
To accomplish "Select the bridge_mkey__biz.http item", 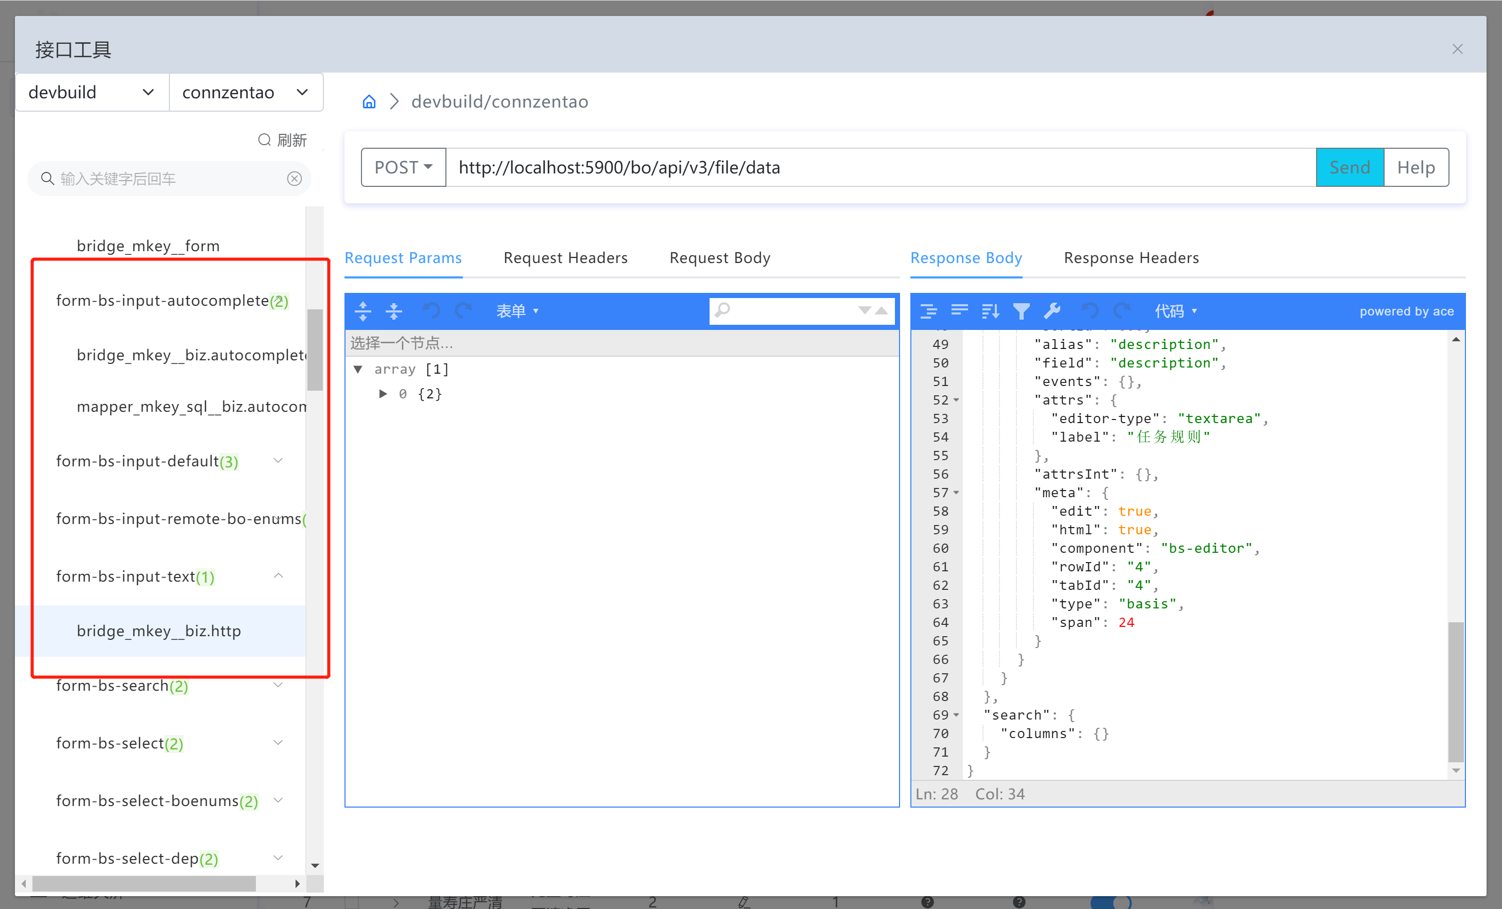I will (160, 631).
